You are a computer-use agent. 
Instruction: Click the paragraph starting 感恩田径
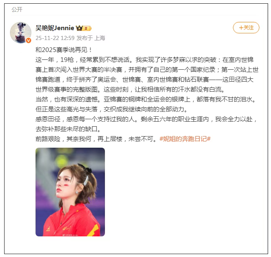[x=147, y=124]
